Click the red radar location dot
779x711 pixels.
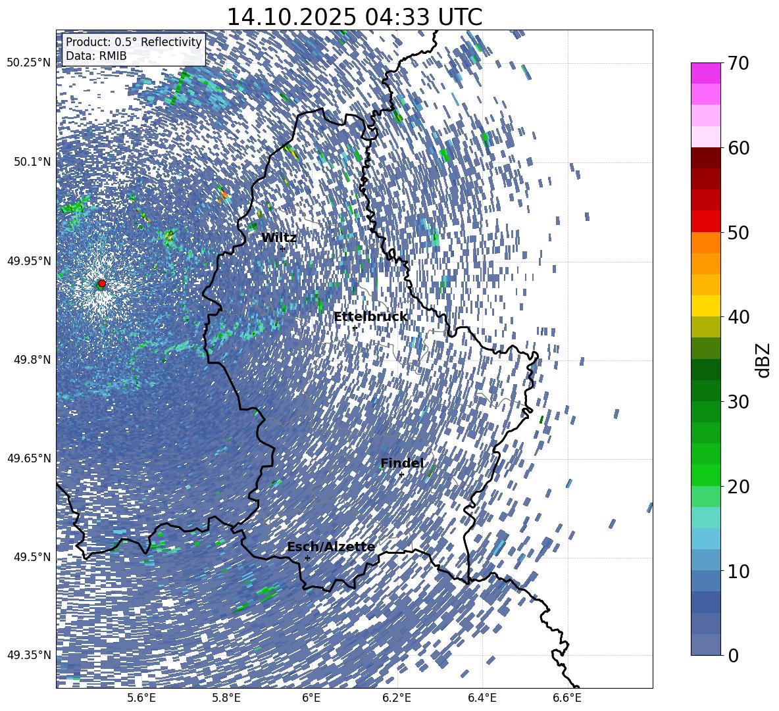[x=102, y=283]
